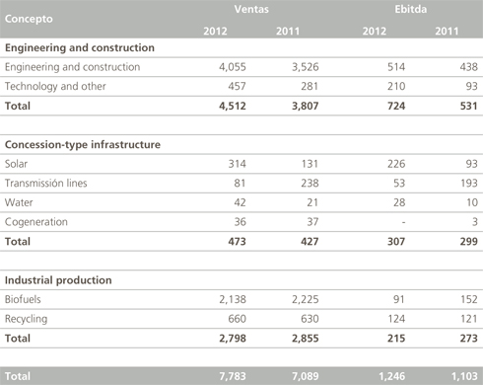Viewport: 483px width, 385px height.
Task: Select Biofuels 2011 sales value 2,225
Action: [306, 299]
